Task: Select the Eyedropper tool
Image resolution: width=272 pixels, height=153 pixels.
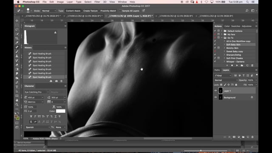Action: [17, 42]
